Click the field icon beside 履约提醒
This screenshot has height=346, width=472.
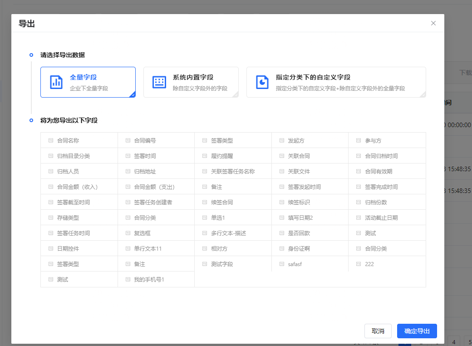tap(205, 156)
